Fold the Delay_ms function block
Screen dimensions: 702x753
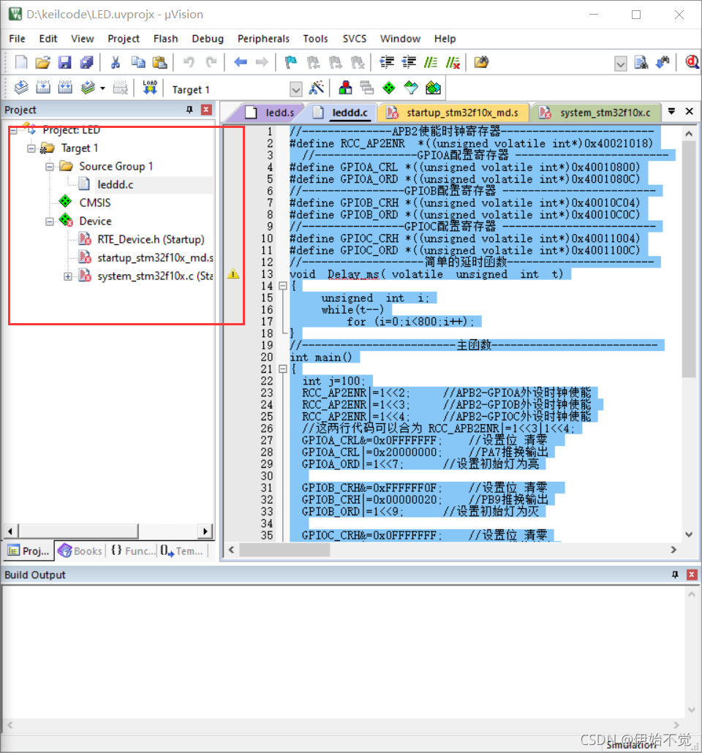[283, 286]
